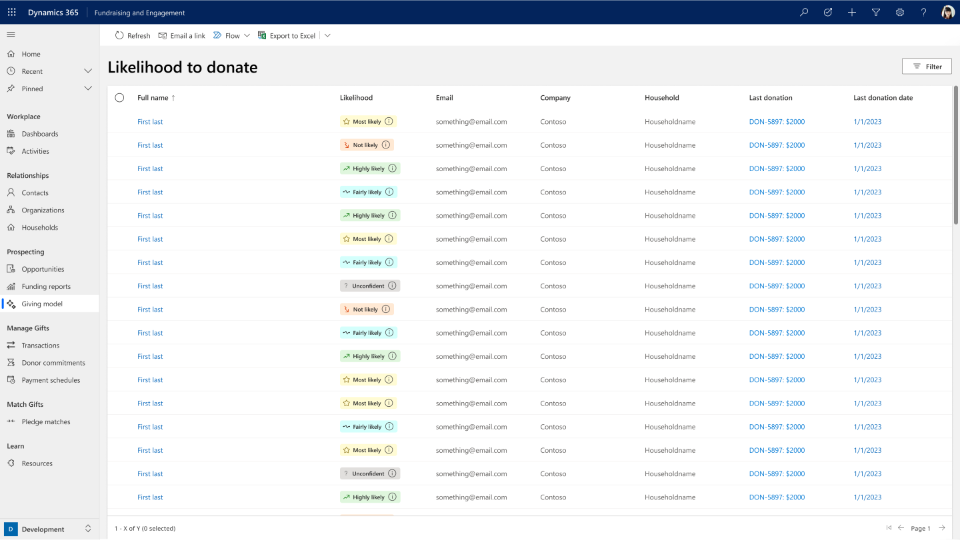Click the plus icon to create new record
The image size is (960, 540).
point(852,12)
